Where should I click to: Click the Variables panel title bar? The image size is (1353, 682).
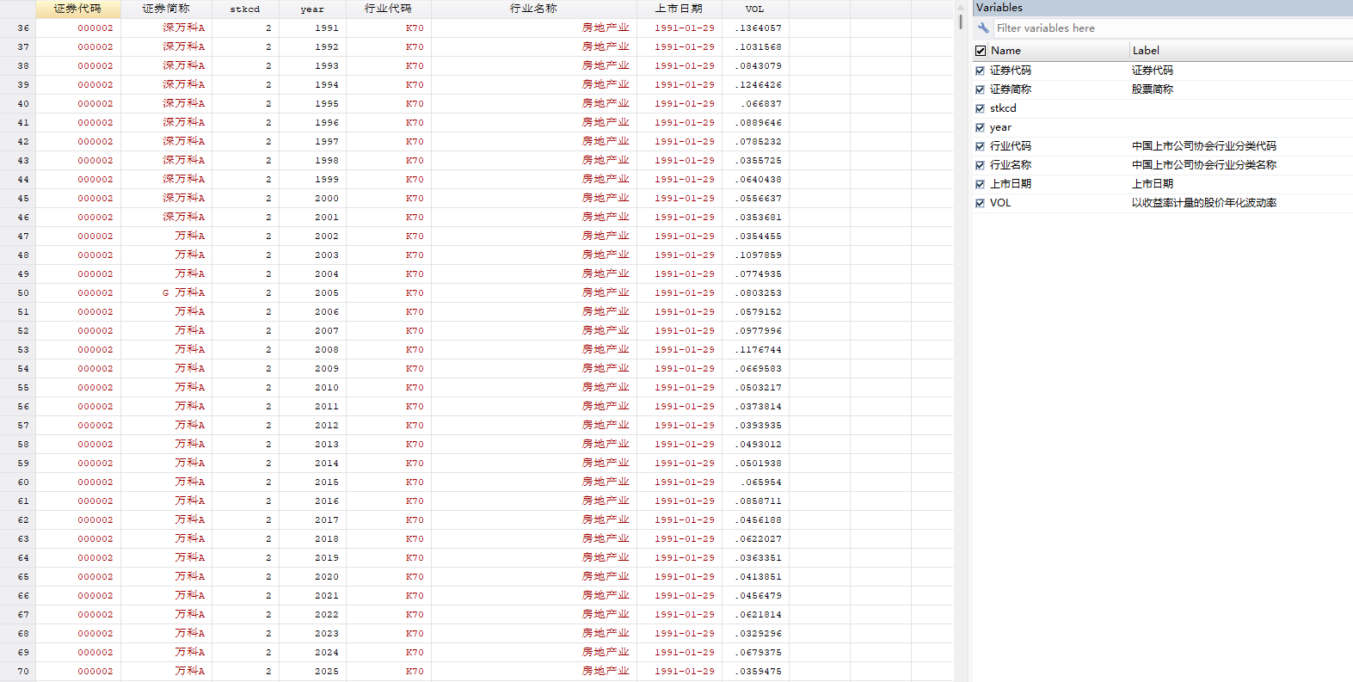1163,8
